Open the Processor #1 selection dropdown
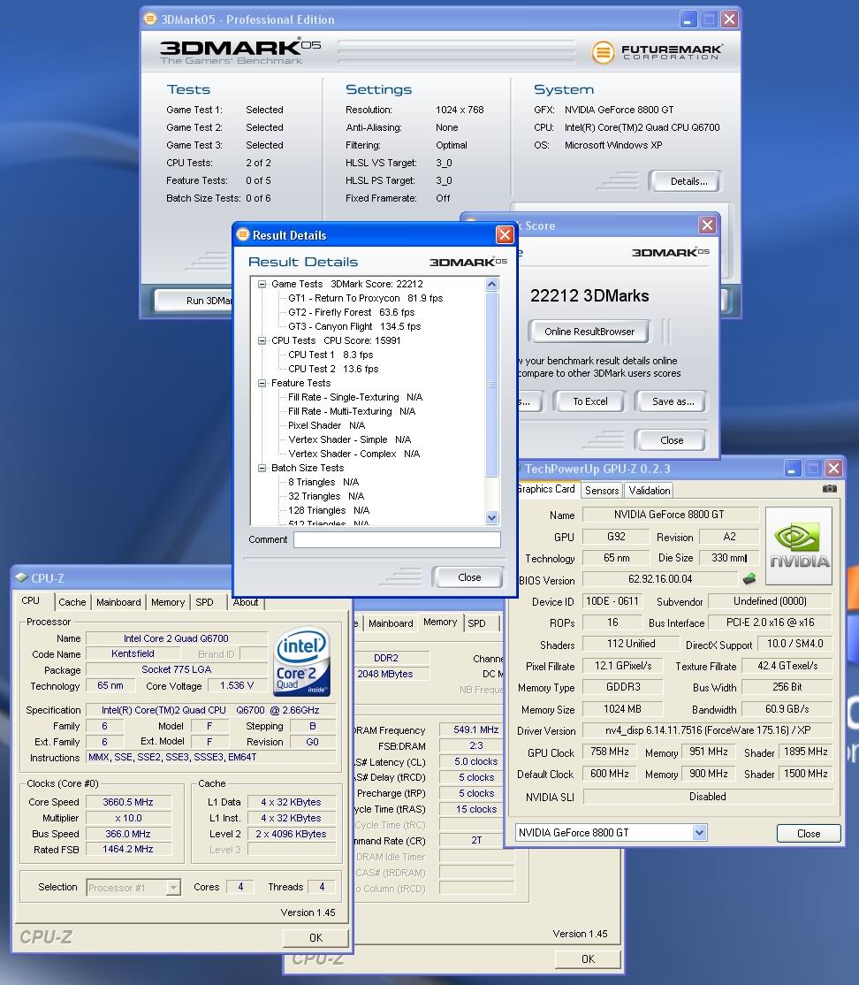Screen dimensions: 859x985 click(173, 888)
